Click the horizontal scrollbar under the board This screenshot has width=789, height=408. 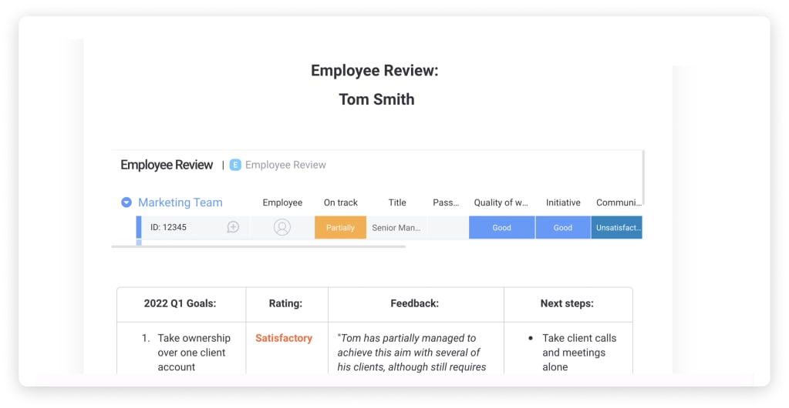click(258, 246)
